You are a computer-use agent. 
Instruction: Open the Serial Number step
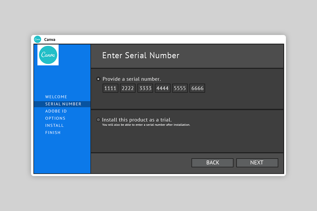coord(62,104)
